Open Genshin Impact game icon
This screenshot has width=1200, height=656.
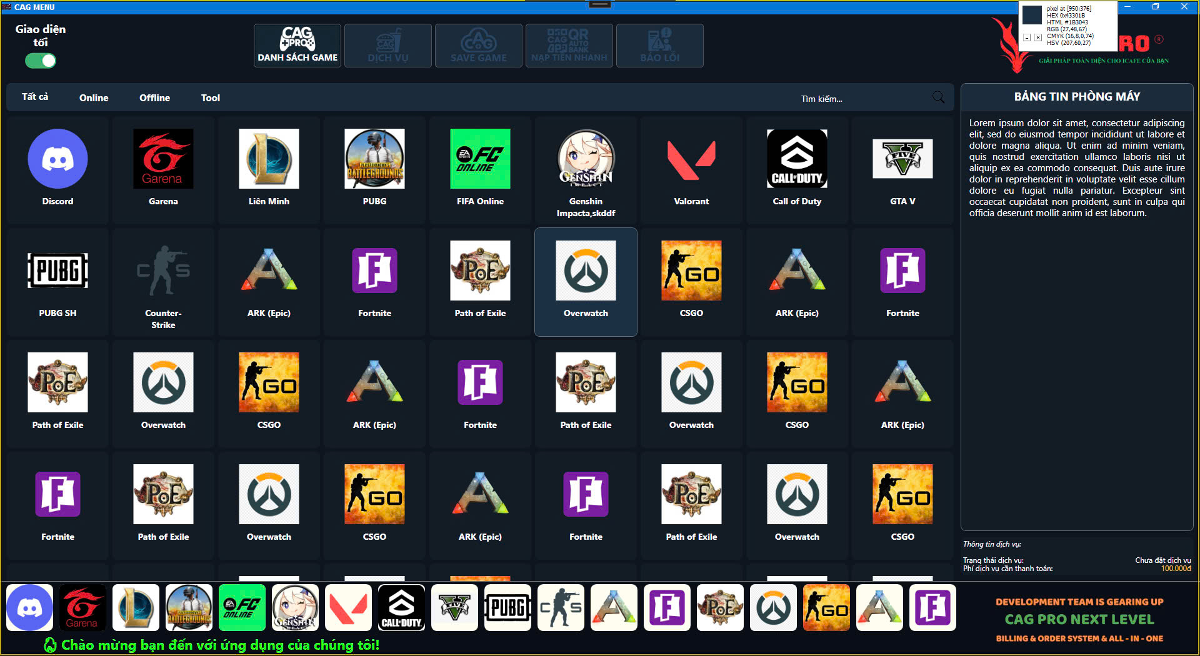[x=586, y=159]
